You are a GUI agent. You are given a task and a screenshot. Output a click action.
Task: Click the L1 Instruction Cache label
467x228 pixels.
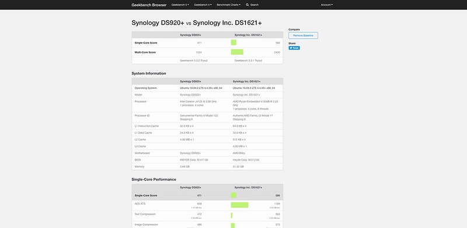pos(147,126)
